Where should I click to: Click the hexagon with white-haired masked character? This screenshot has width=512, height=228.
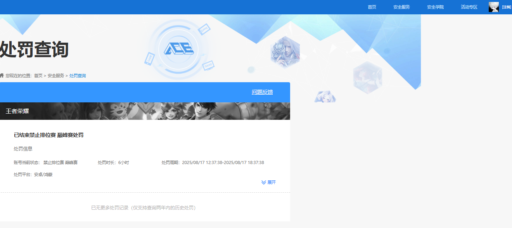285,52
